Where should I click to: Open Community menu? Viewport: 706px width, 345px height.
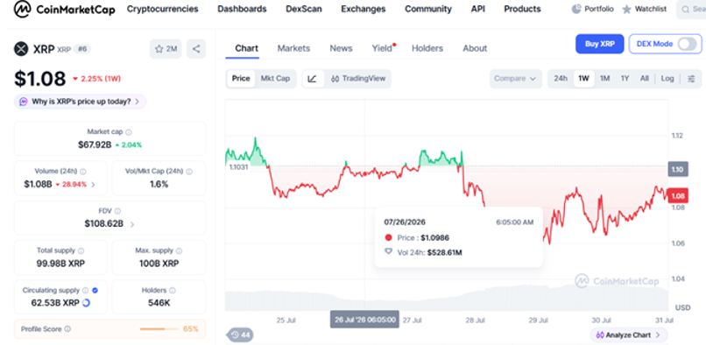click(427, 9)
